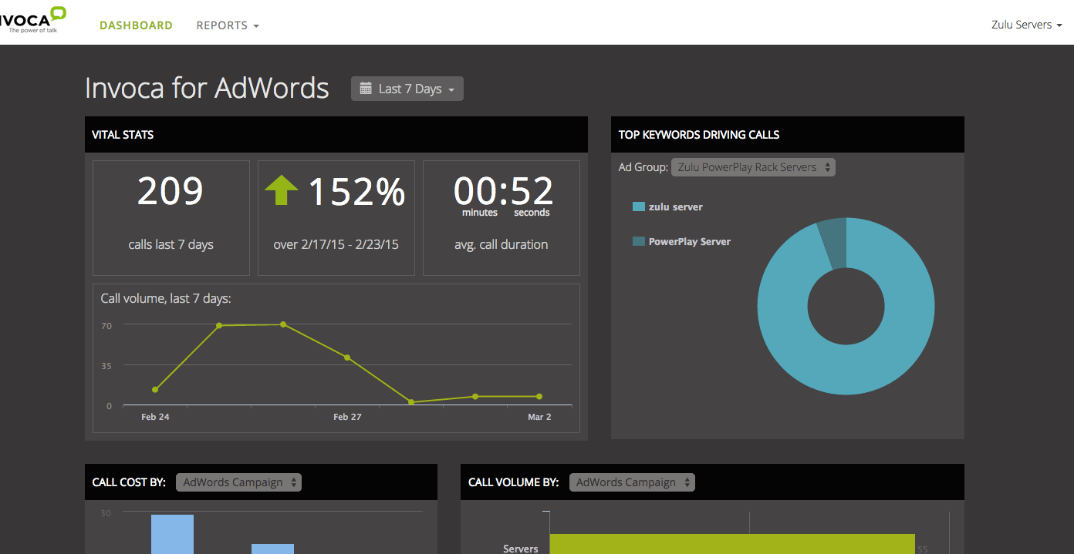Open the Last 7 Days date range dropdown

coord(407,89)
